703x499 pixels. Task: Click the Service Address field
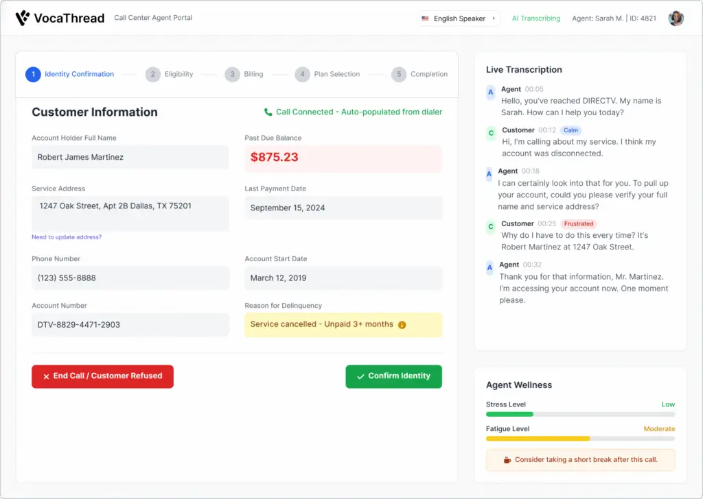(x=130, y=213)
